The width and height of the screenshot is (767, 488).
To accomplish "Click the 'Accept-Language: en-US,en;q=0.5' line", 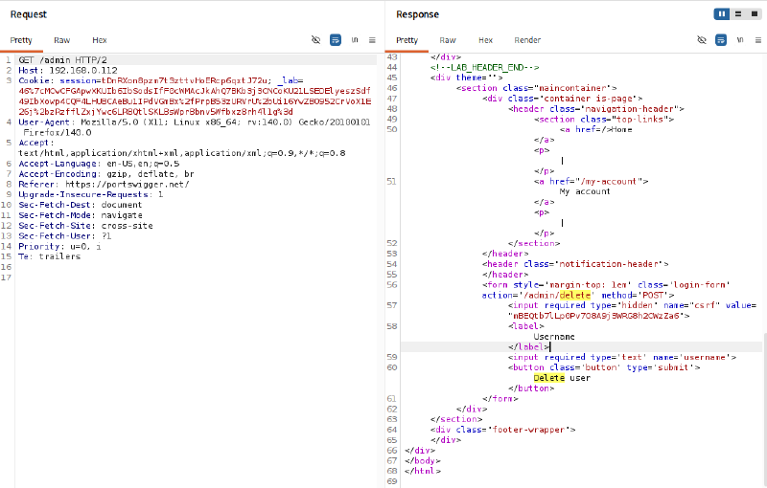I will pyautogui.click(x=99, y=164).
